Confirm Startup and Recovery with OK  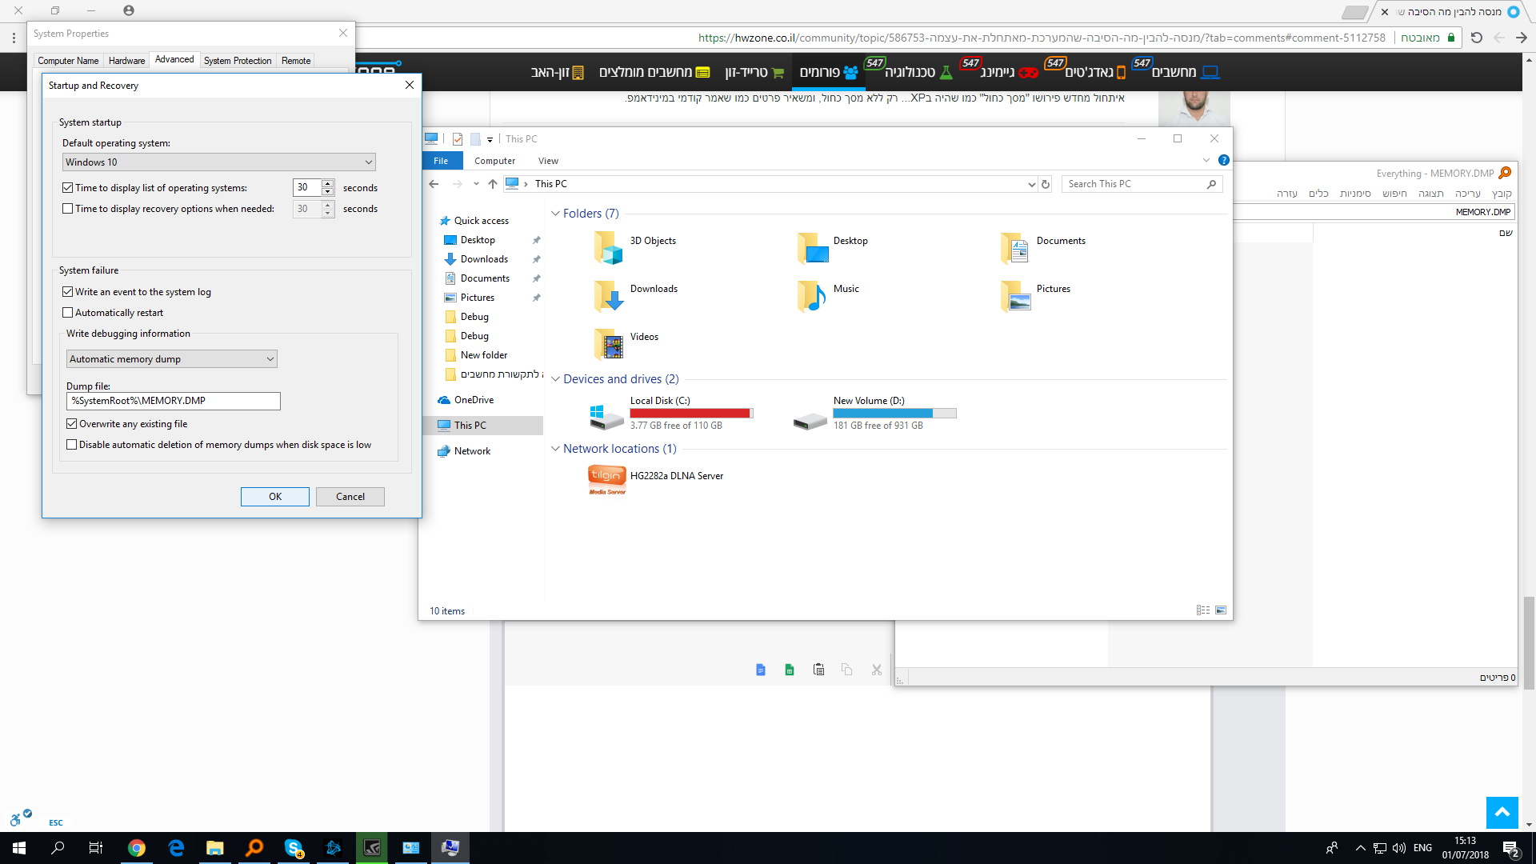[275, 497]
